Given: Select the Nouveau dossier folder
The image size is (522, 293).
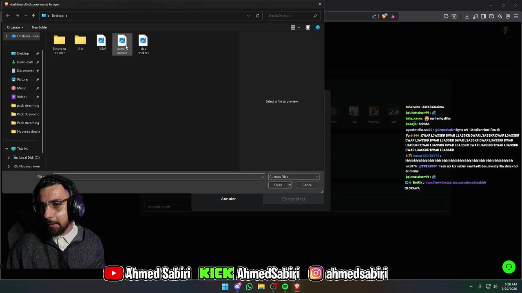Looking at the screenshot, I should [60, 45].
